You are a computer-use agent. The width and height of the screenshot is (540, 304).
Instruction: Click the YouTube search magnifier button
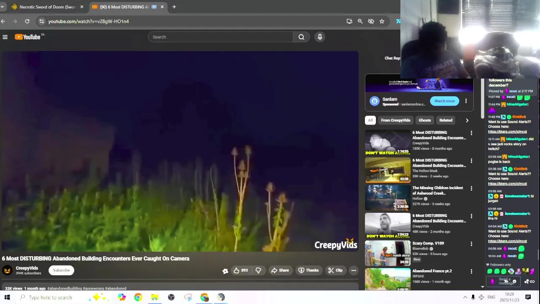pos(301,37)
